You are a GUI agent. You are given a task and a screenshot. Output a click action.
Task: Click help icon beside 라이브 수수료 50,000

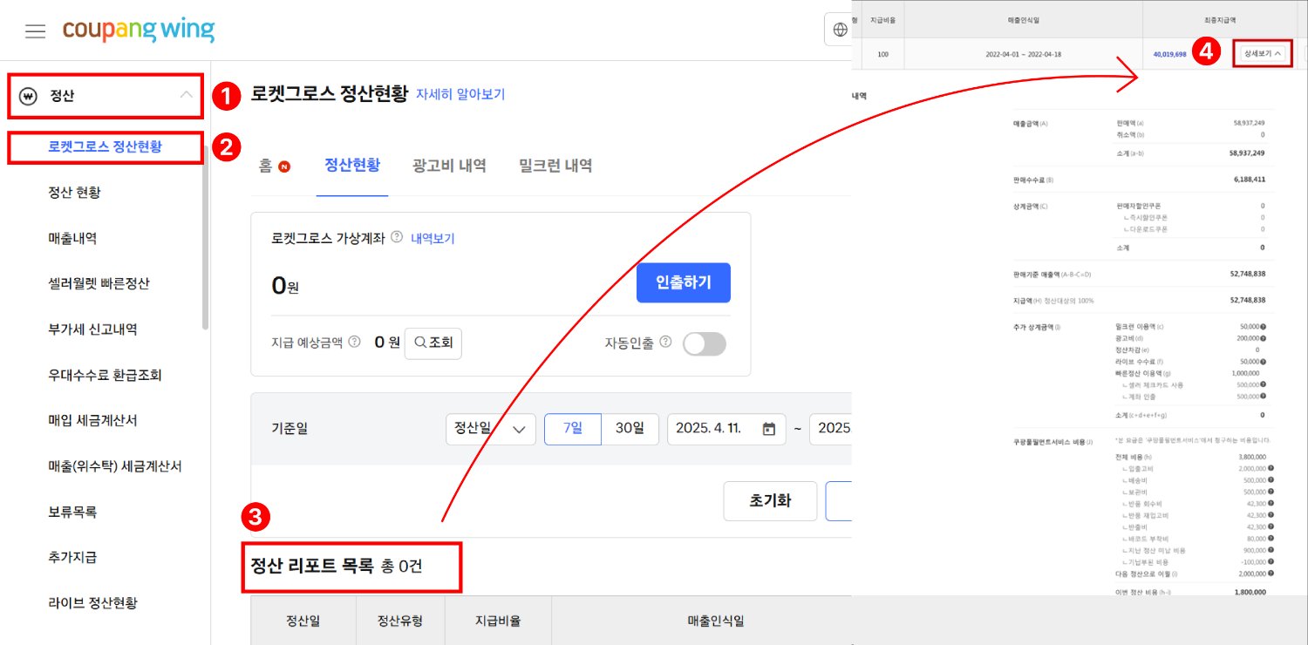pyautogui.click(x=1263, y=361)
